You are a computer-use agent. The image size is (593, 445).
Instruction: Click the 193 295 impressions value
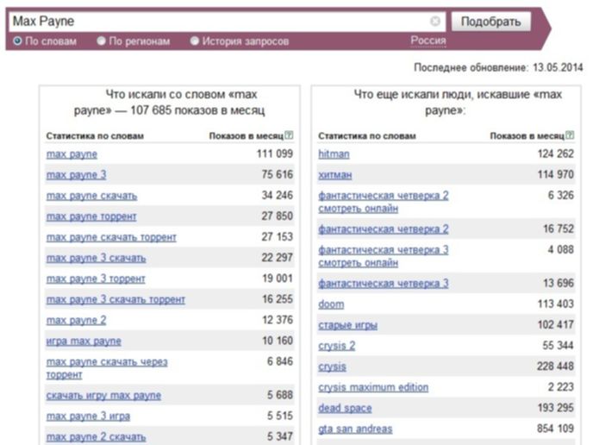(556, 408)
